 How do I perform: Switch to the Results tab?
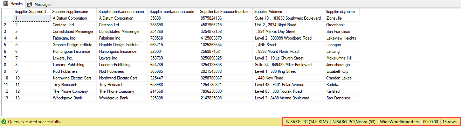coord(13,4)
